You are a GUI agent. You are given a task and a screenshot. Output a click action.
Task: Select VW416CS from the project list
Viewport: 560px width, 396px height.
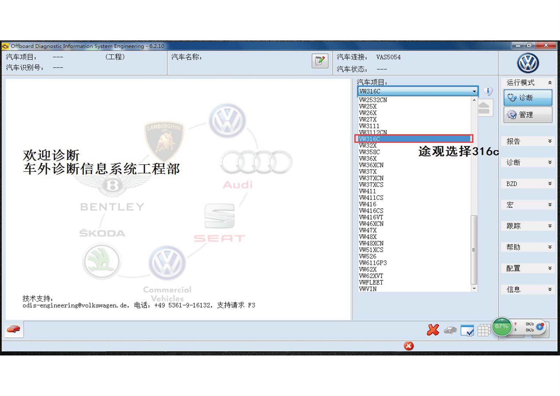[x=414, y=211]
